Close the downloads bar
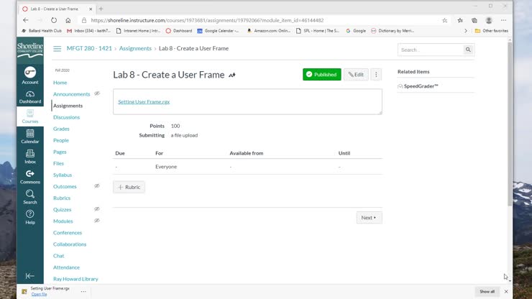 pyautogui.click(x=506, y=292)
